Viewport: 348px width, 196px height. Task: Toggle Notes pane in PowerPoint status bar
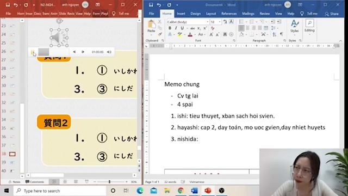(x=15, y=182)
